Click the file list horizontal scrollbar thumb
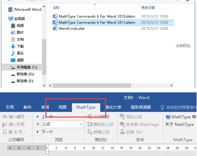 (92, 85)
